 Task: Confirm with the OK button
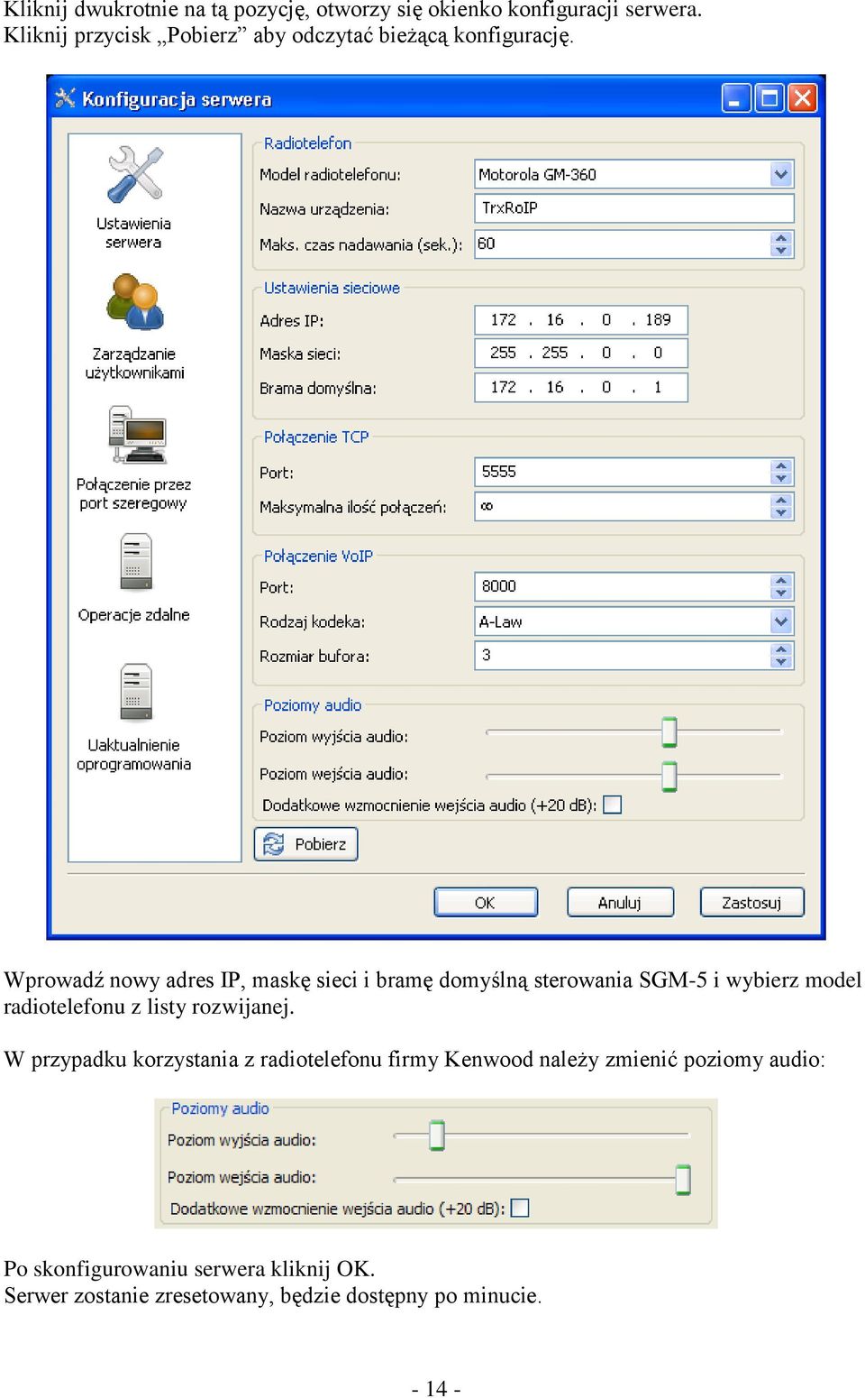coord(486,902)
